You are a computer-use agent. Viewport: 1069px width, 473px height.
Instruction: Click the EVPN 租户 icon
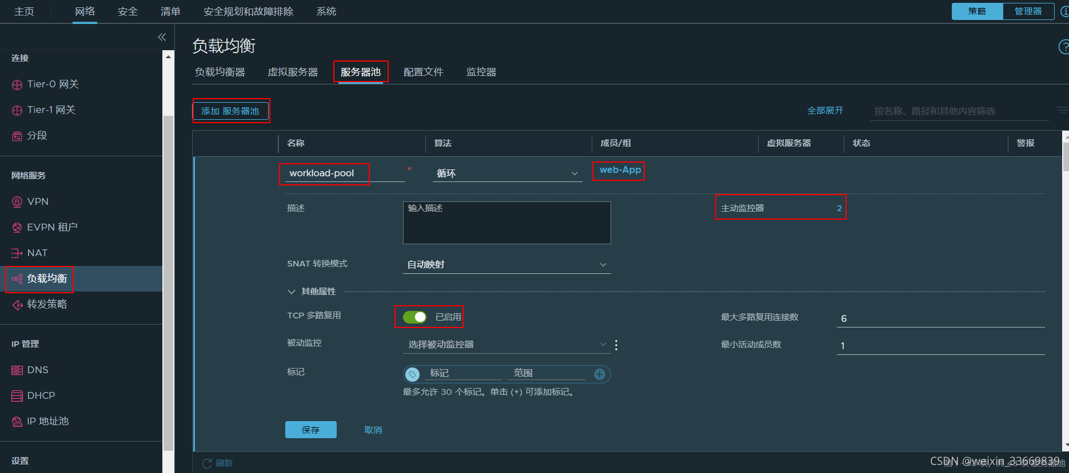[17, 228]
